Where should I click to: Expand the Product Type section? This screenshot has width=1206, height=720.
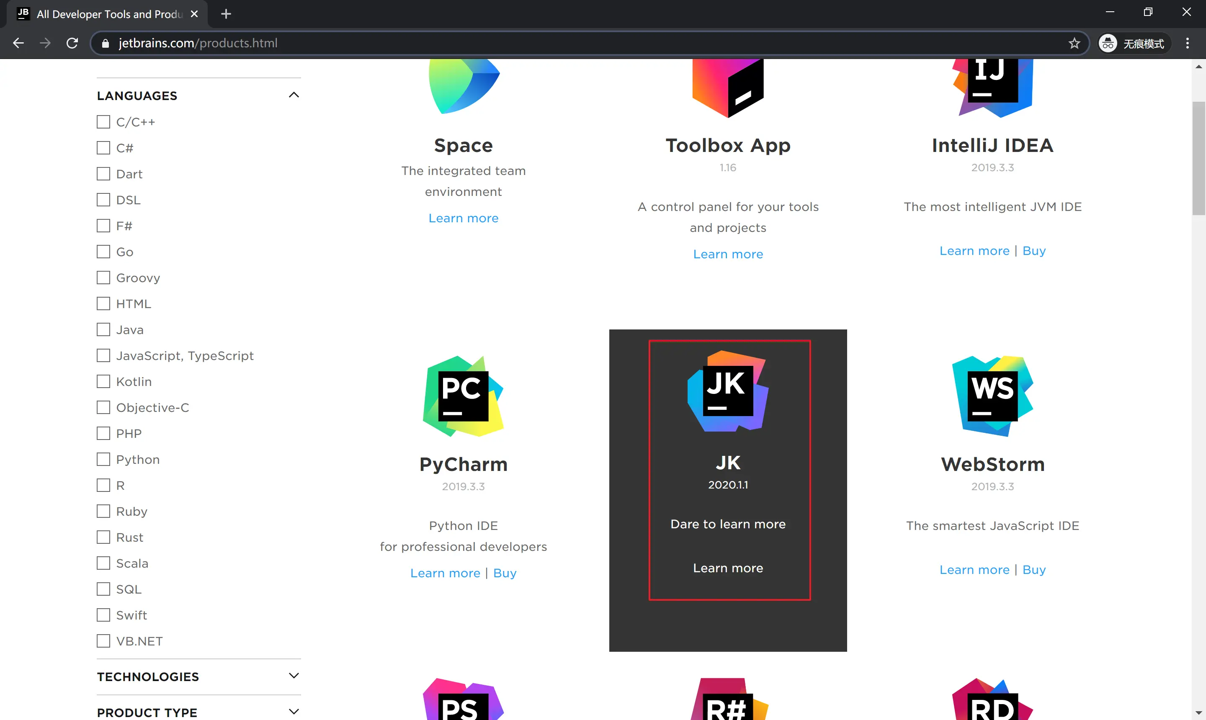[x=294, y=712]
